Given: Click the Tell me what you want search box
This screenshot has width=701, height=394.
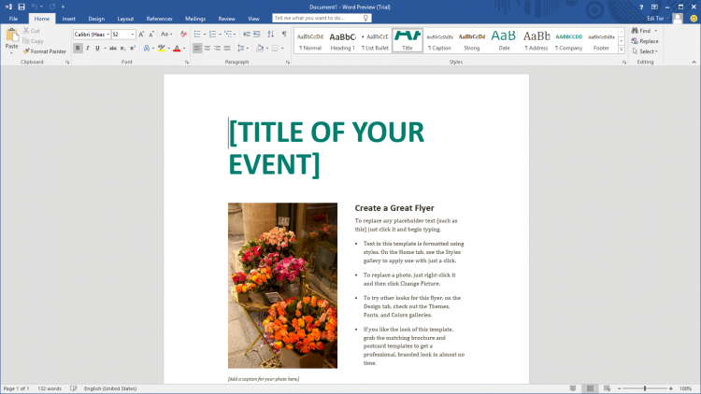Looking at the screenshot, I should (322, 18).
